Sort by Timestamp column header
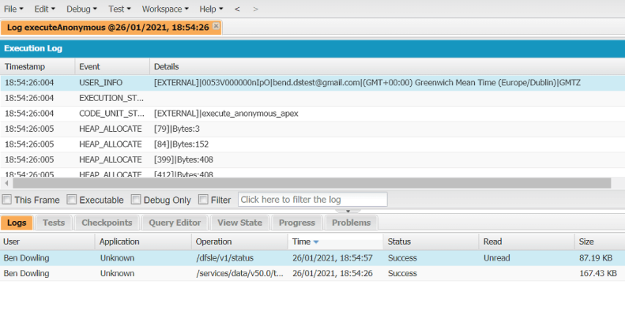This screenshot has height=311, width=625. 37,66
